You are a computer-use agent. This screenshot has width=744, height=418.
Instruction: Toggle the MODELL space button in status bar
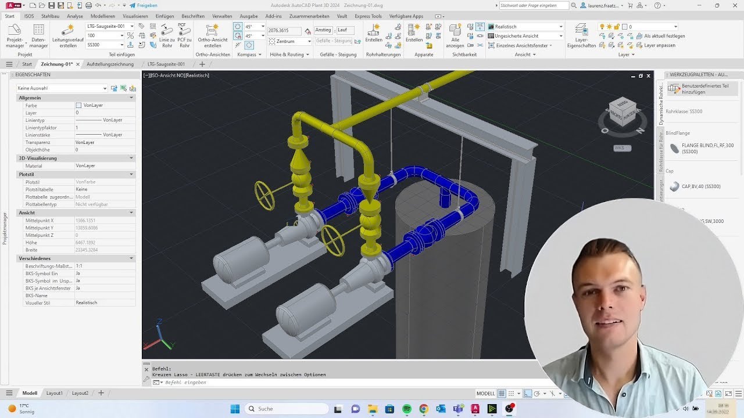point(485,394)
